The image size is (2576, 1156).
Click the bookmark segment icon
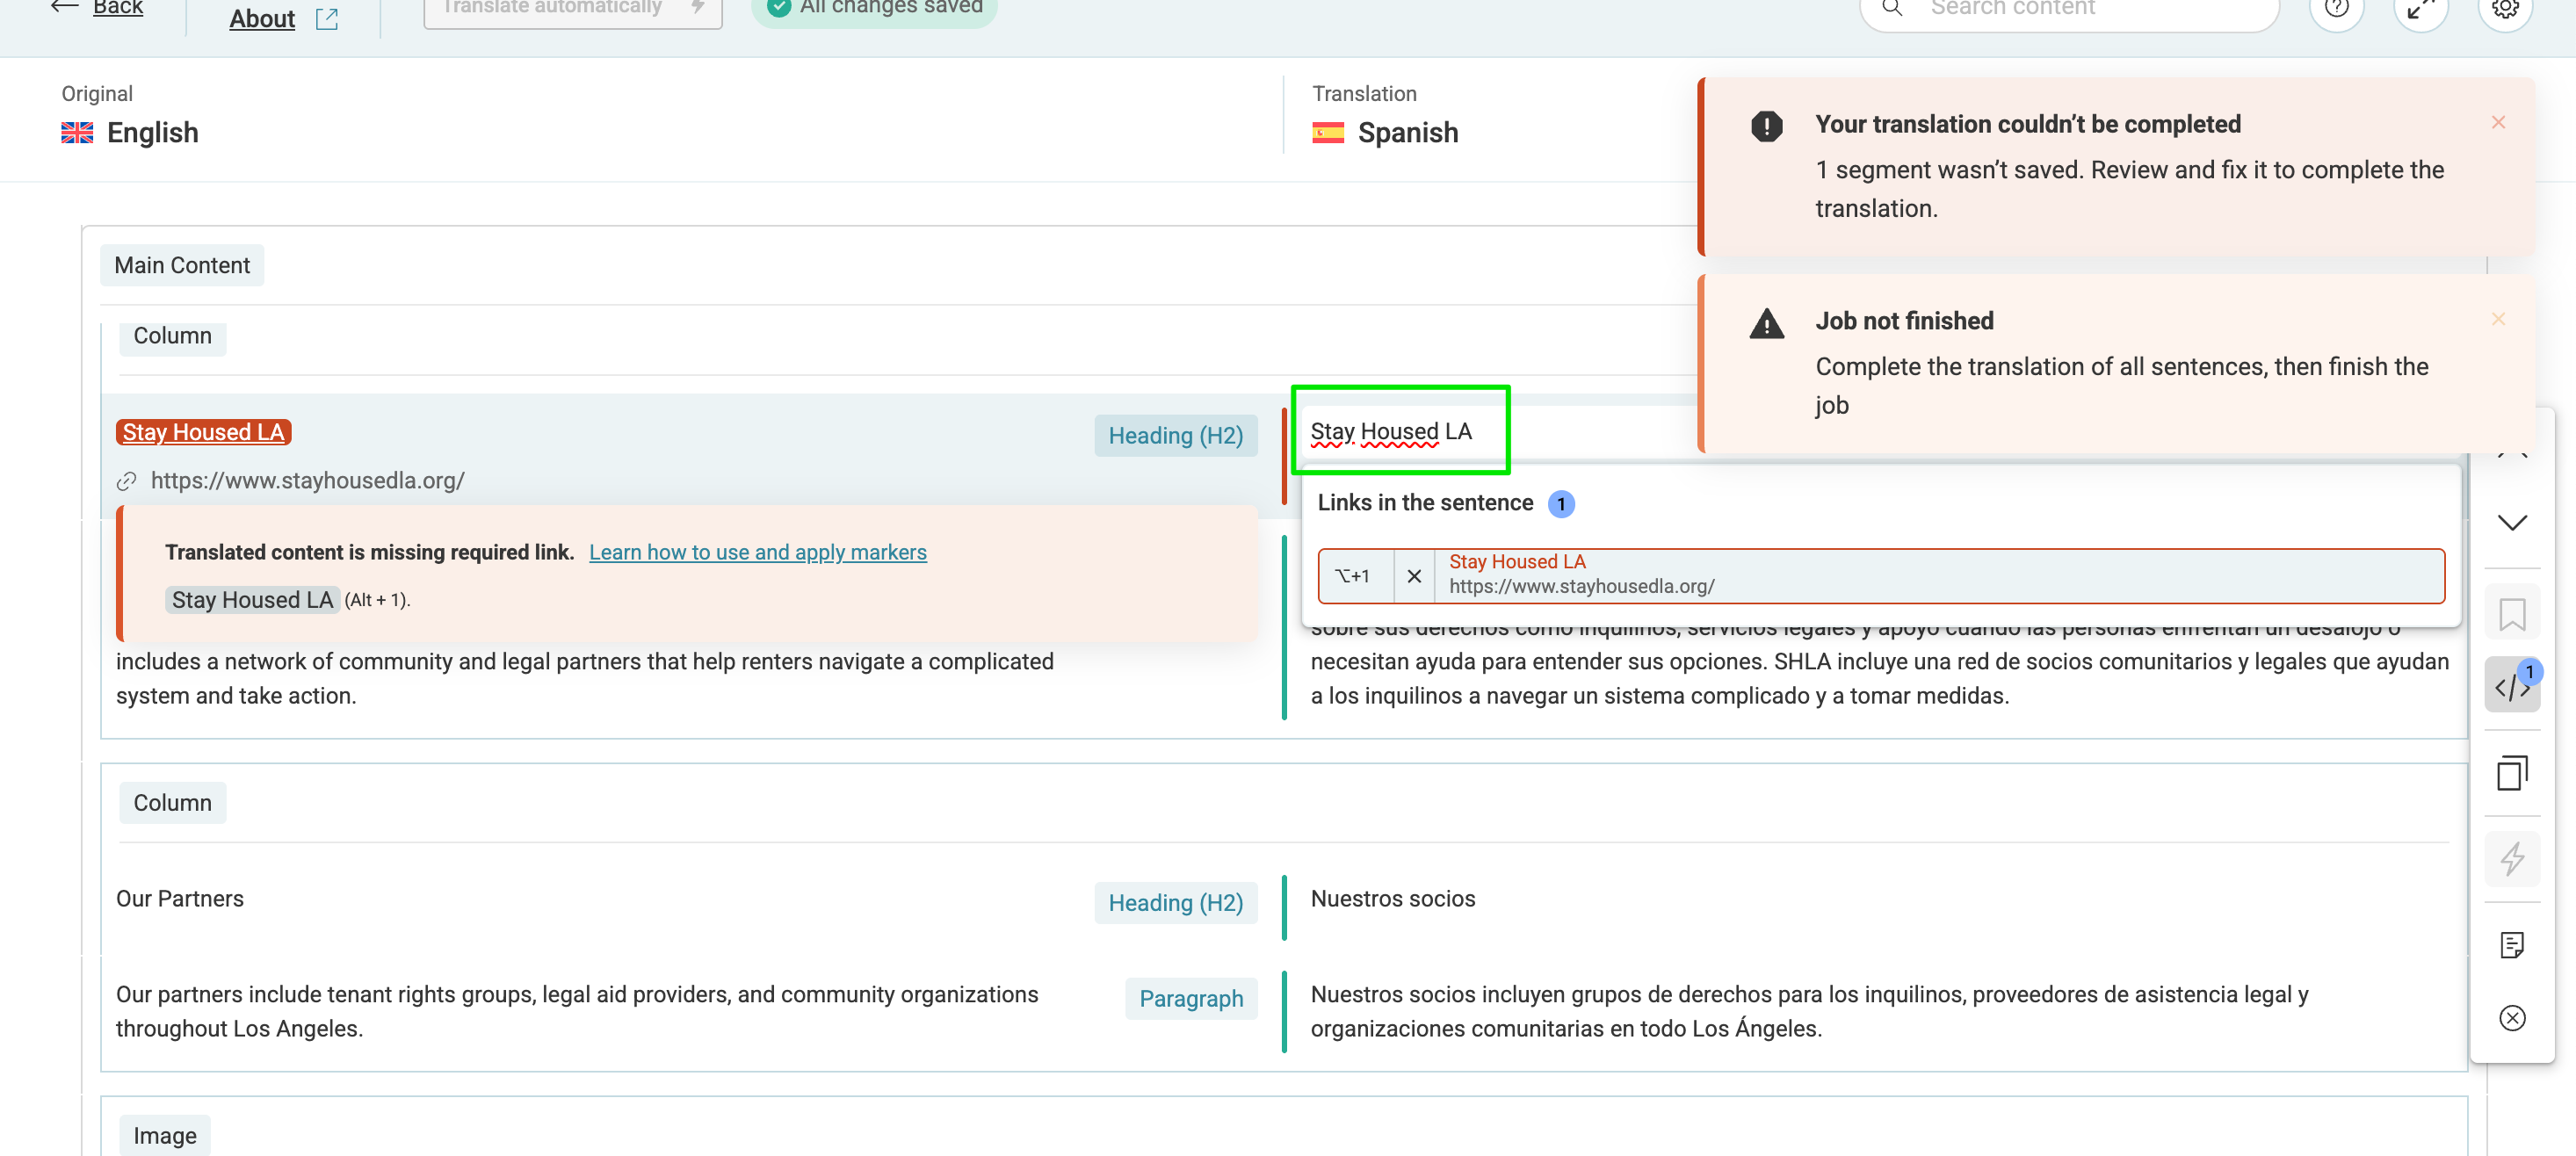click(x=2511, y=613)
